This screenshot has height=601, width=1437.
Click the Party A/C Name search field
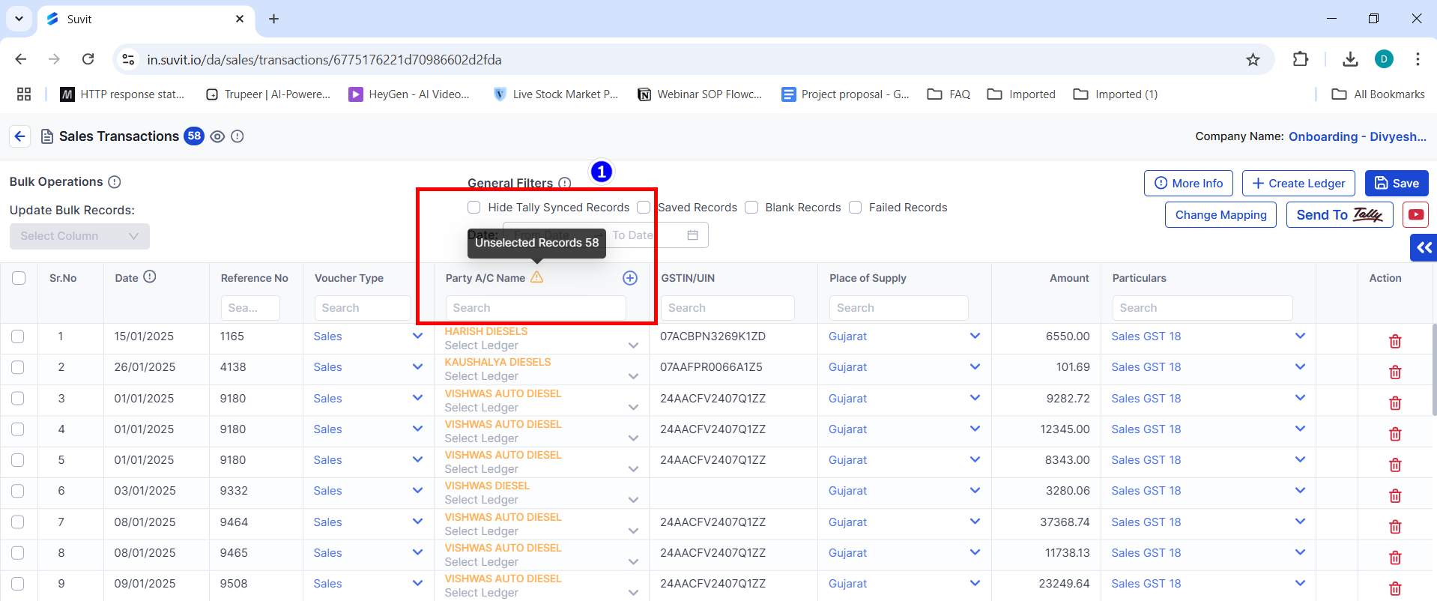pyautogui.click(x=536, y=308)
